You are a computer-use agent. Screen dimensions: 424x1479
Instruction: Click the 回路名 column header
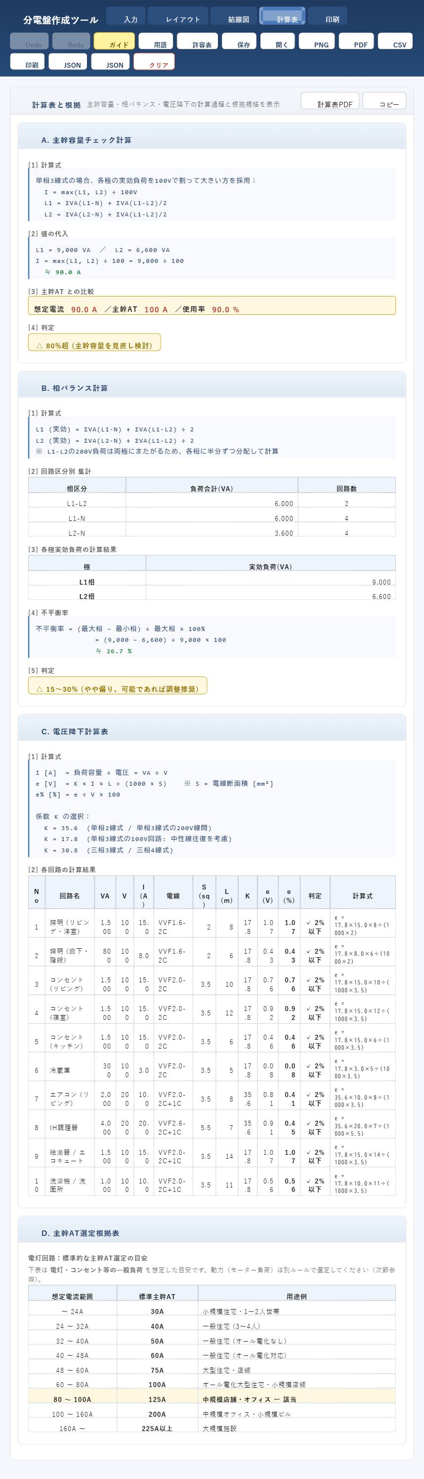[x=70, y=893]
